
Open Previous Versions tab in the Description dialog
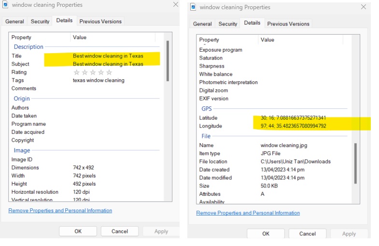tap(101, 21)
